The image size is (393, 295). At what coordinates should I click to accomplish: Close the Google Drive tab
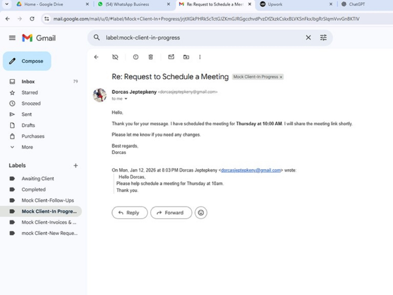click(x=87, y=4)
